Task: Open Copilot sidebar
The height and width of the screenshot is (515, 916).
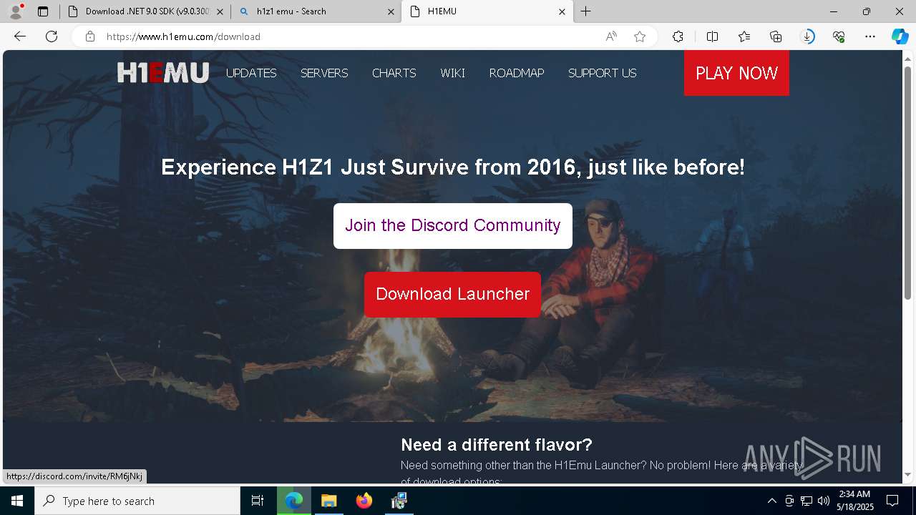Action: (900, 36)
